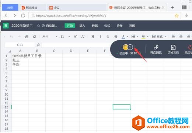This screenshot has width=192, height=133.
Task: Select the format painter icon
Action: click(27, 36)
